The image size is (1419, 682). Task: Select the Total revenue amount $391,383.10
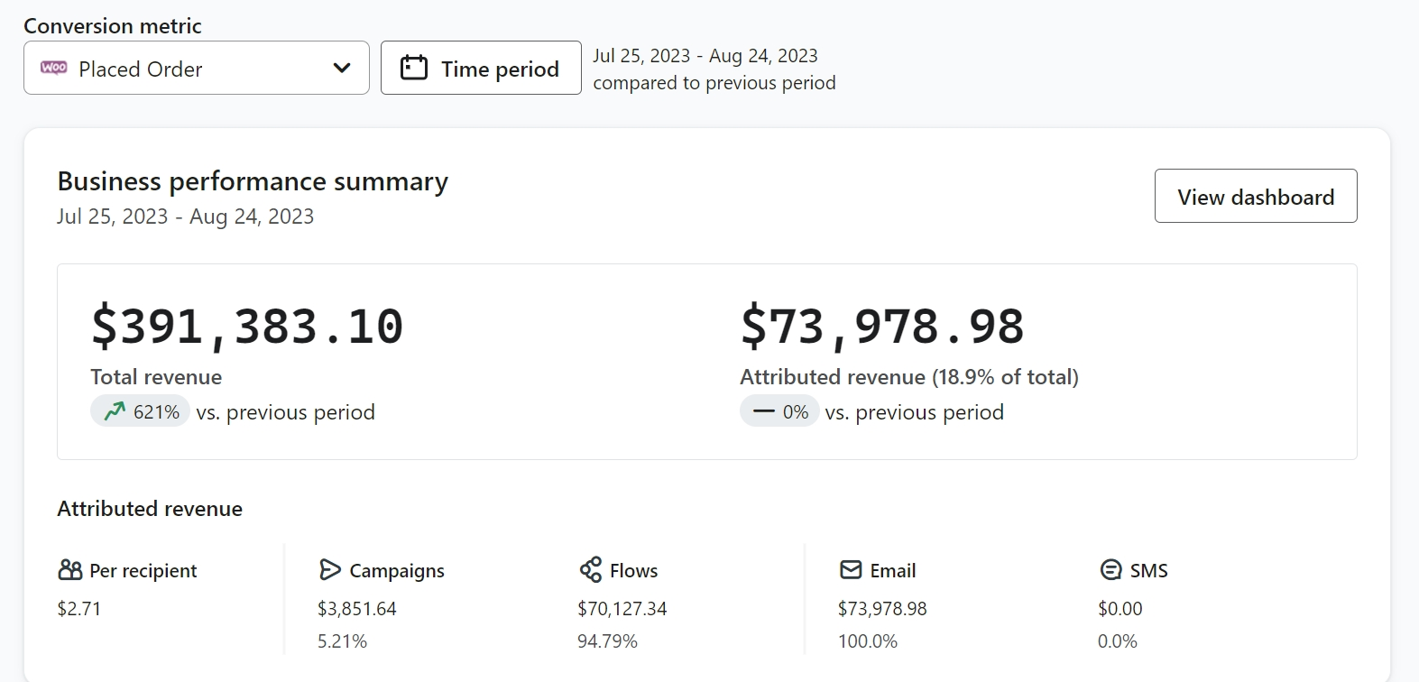click(x=247, y=326)
